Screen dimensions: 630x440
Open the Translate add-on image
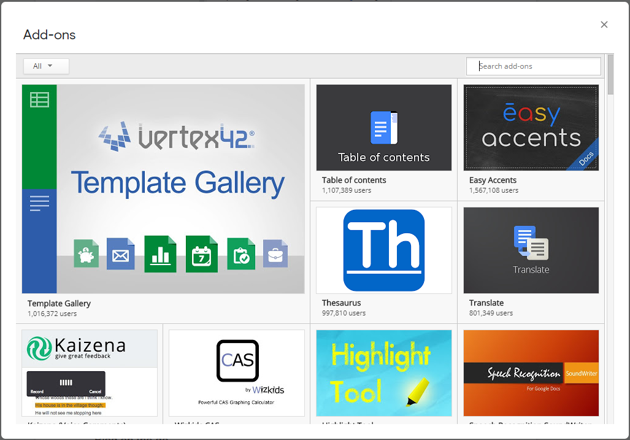(x=531, y=250)
